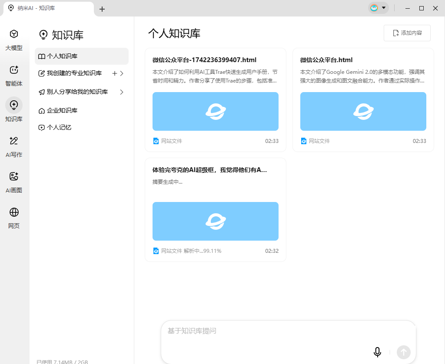This screenshot has height=364, width=445.
Task: Switch to the 纳米AI - 知识库 tab
Action: pyautogui.click(x=48, y=8)
